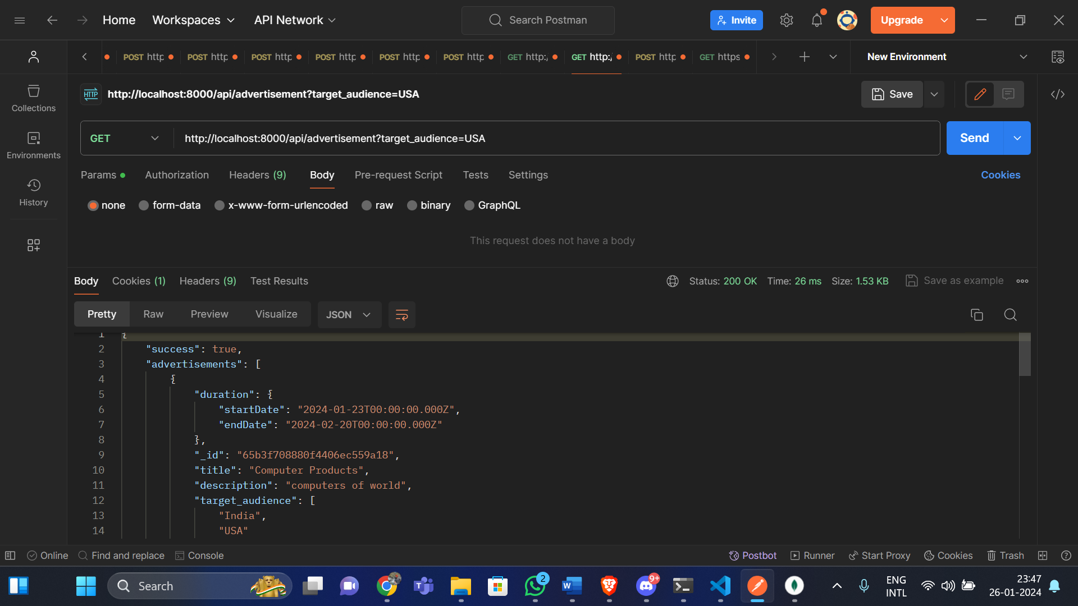Open the Cookies link
The image size is (1078, 606).
[1001, 175]
